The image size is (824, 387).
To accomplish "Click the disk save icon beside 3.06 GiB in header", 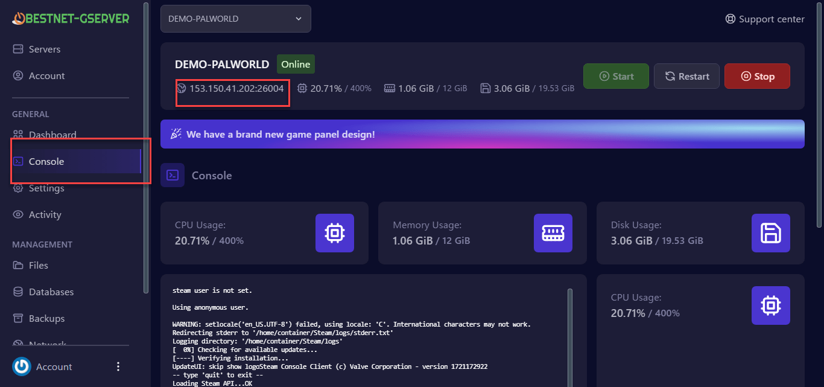I will pos(486,88).
